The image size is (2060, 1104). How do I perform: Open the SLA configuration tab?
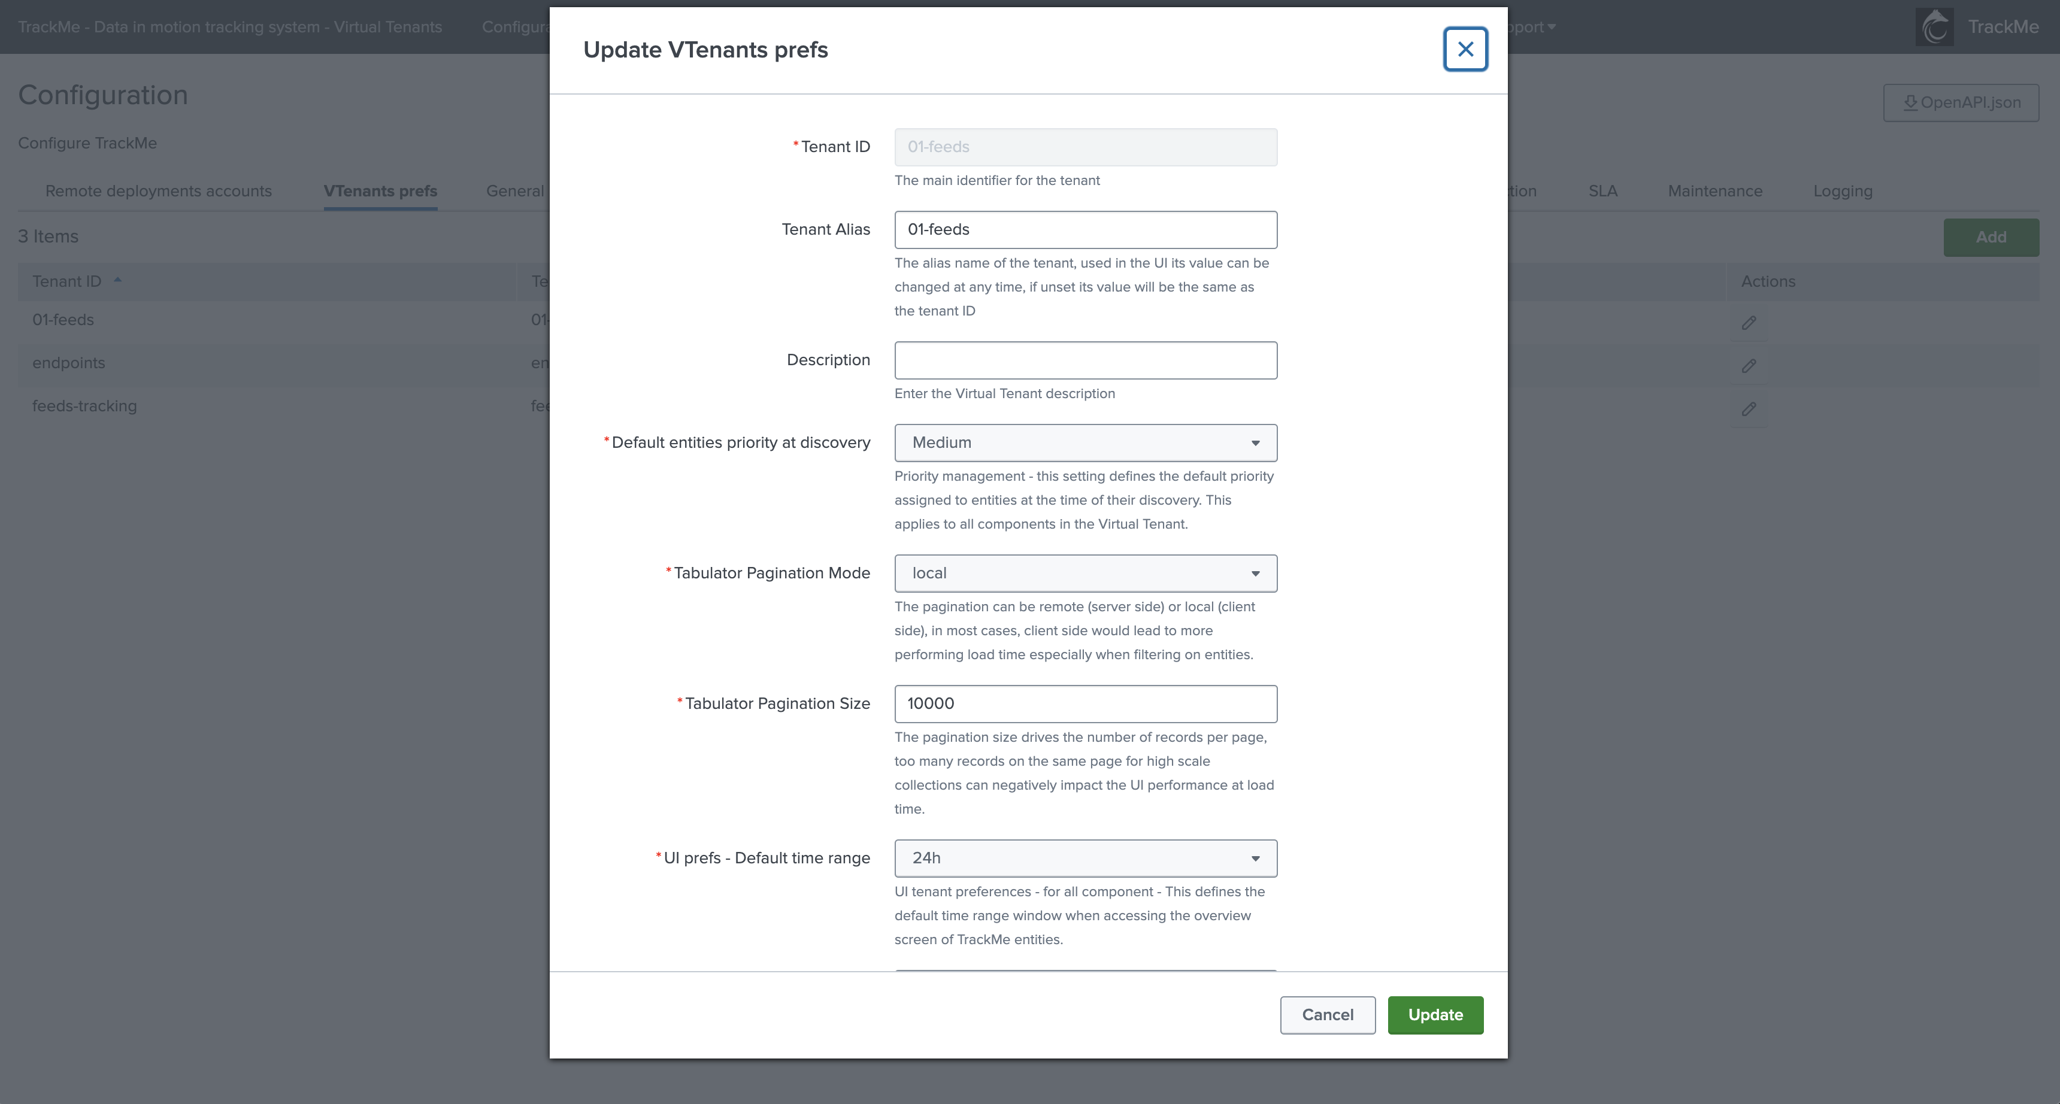[1602, 191]
